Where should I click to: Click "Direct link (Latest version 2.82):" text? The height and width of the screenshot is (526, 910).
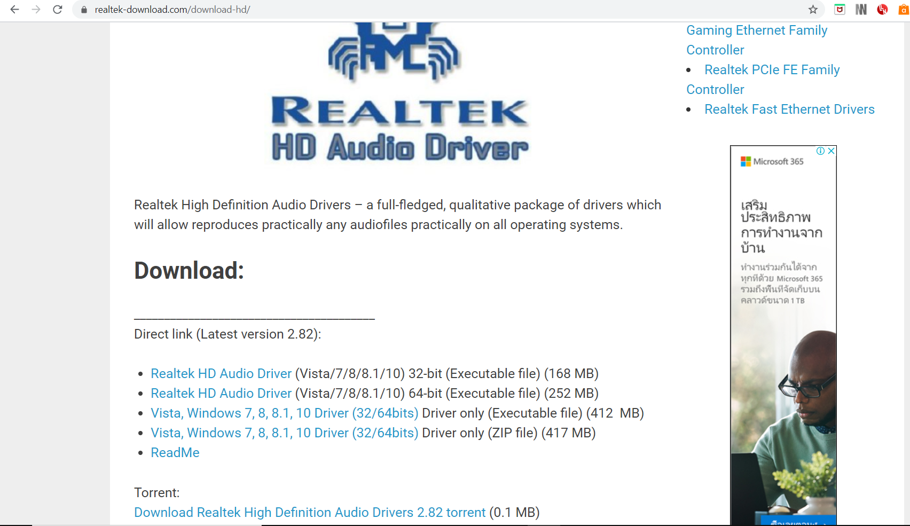click(x=227, y=334)
